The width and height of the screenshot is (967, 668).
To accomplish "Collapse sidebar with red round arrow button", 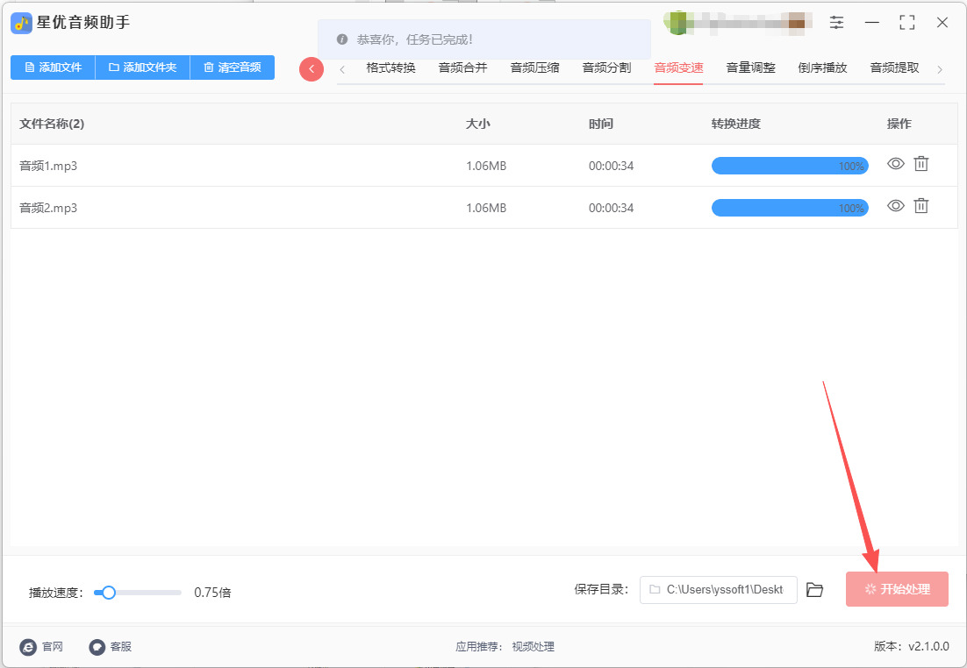I will pyautogui.click(x=312, y=68).
